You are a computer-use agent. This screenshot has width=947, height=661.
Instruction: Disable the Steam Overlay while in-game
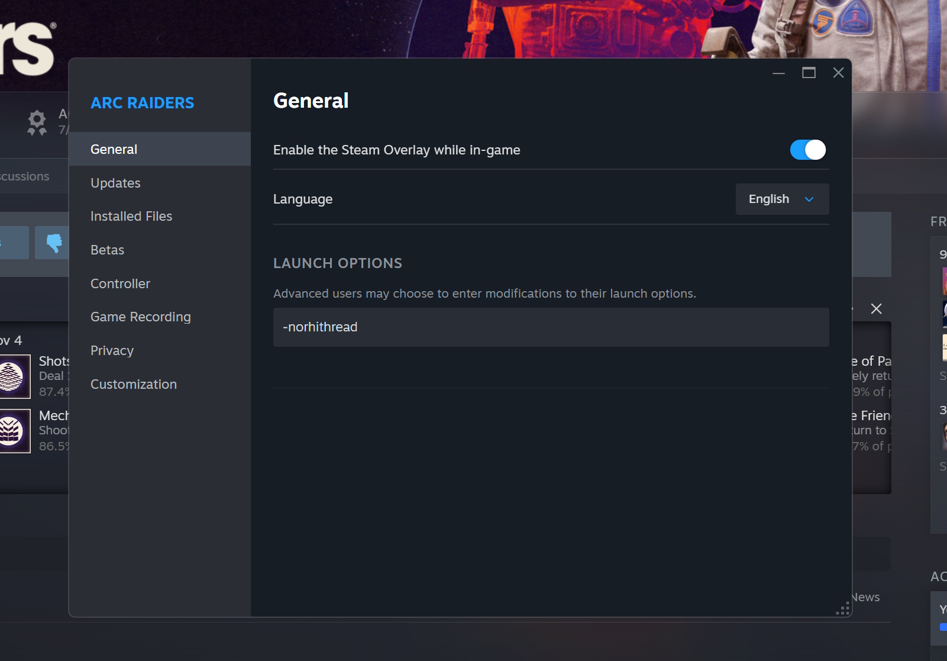click(807, 150)
